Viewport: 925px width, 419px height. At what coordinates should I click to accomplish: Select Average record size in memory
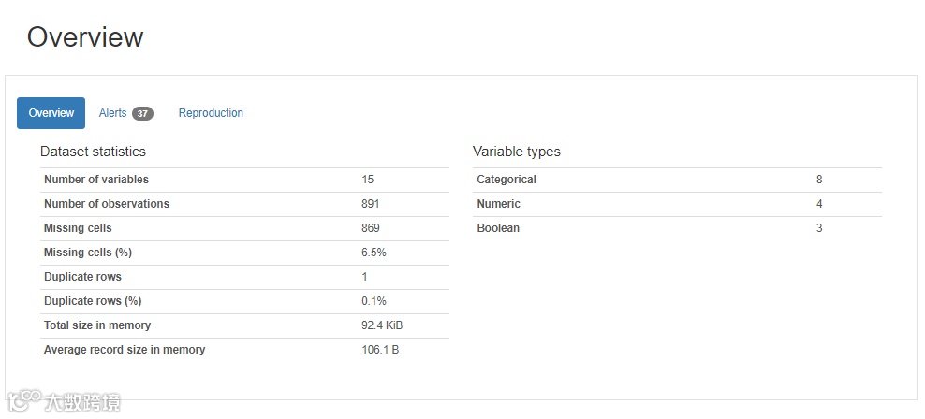click(125, 350)
